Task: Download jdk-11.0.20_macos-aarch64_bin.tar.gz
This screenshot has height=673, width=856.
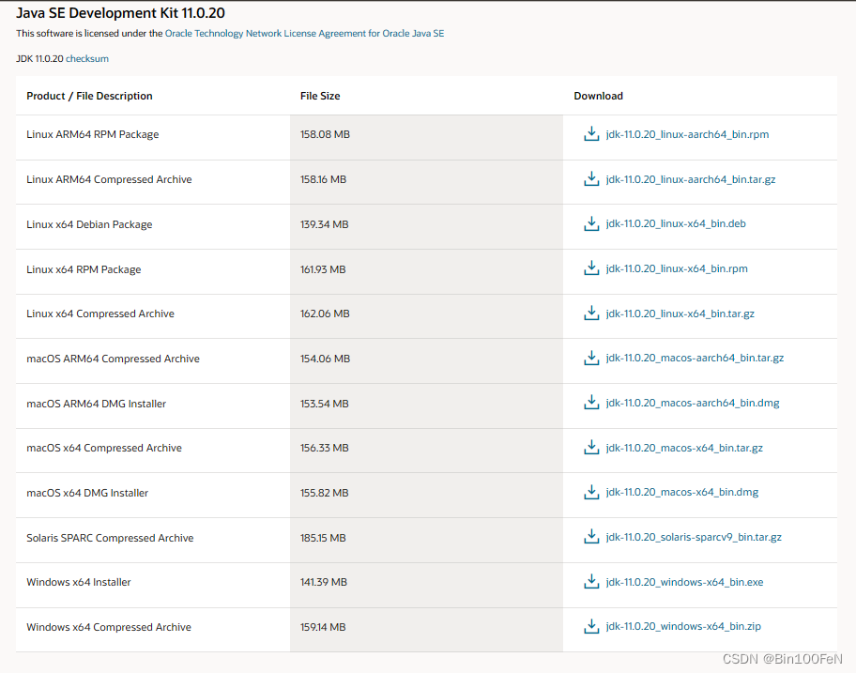Action: [695, 358]
